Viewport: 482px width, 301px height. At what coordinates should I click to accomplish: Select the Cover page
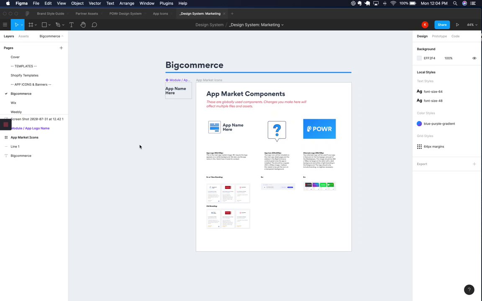15,57
